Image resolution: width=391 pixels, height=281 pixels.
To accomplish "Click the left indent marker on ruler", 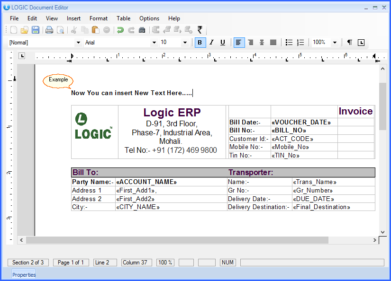I will (x=72, y=56).
